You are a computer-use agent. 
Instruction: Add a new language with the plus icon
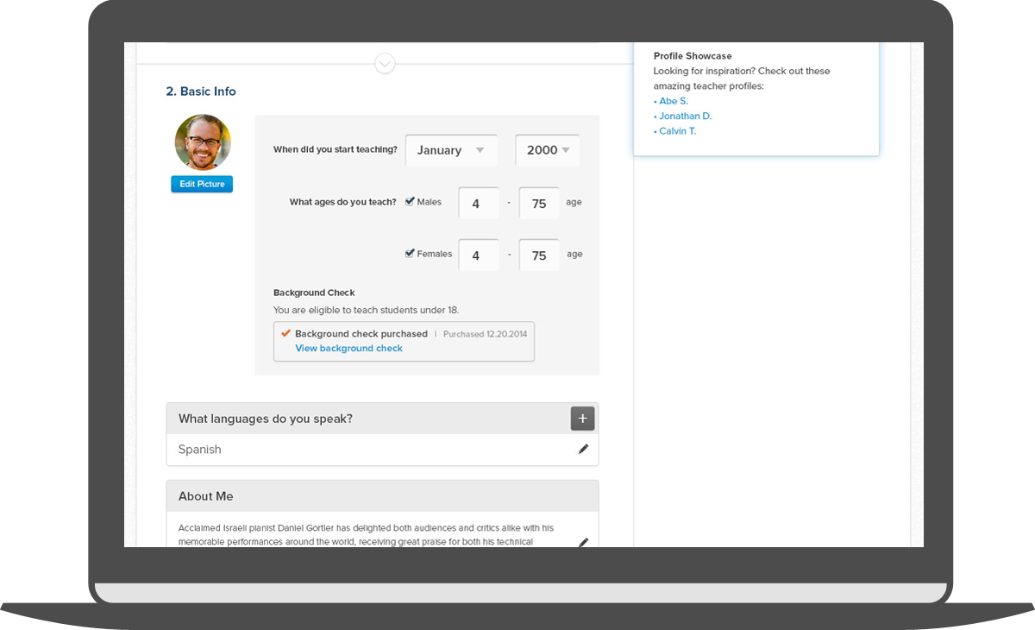point(582,419)
